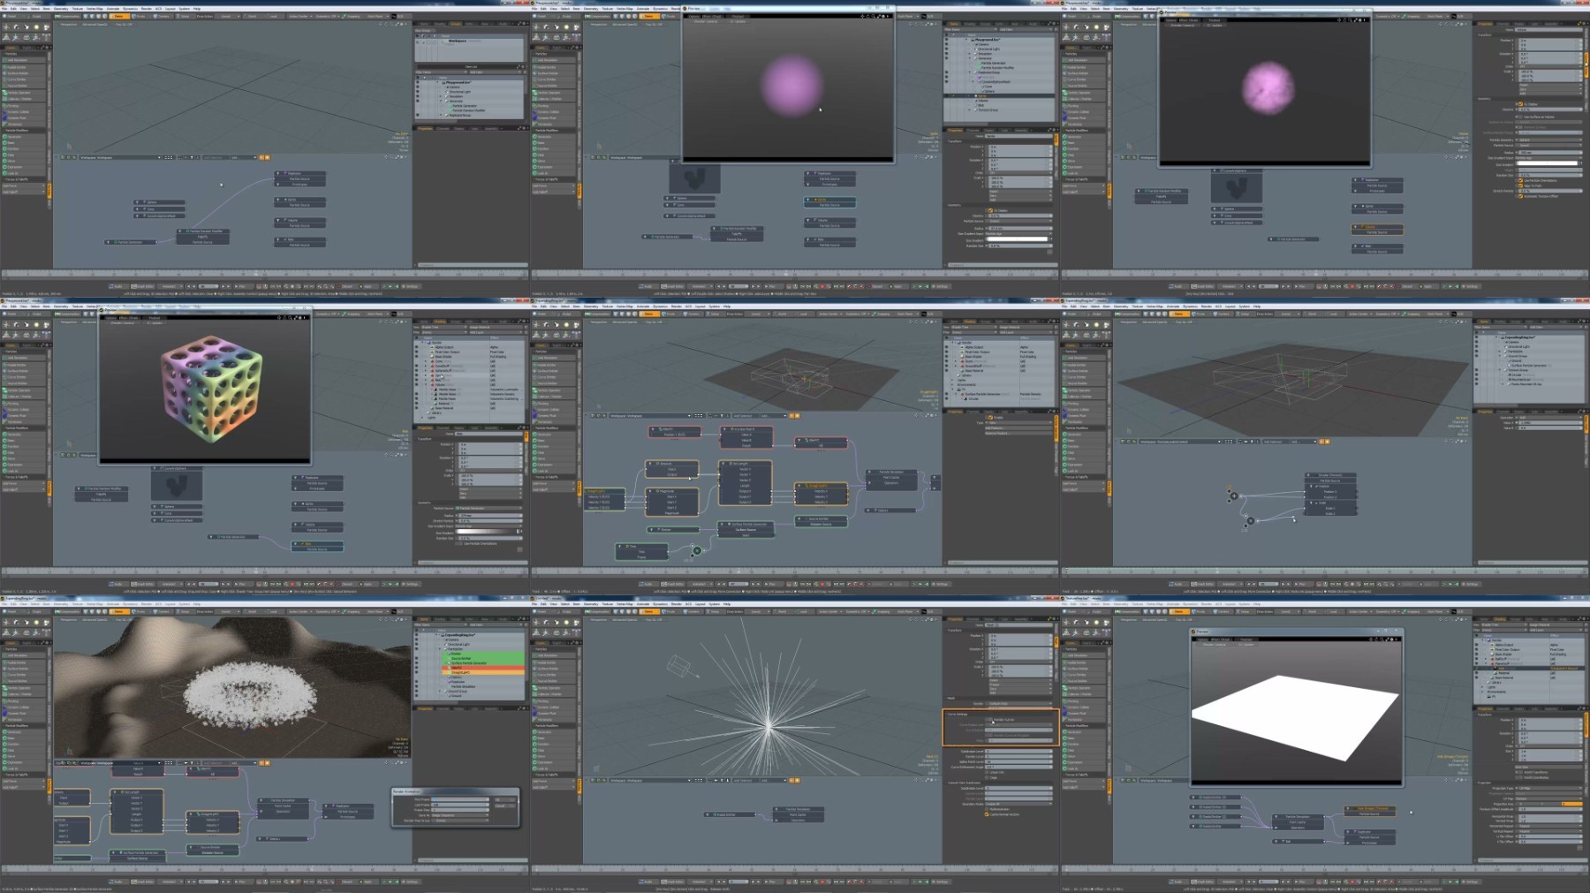Toggle Final Color Output visibility, pink-outlined nodes window
Screen dimensions: 1590x893
pos(947,352)
